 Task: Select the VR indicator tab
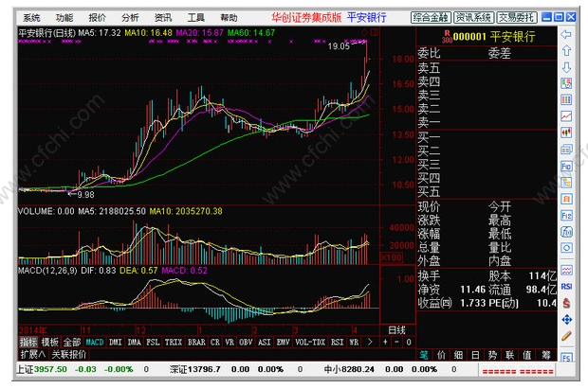tap(230, 342)
